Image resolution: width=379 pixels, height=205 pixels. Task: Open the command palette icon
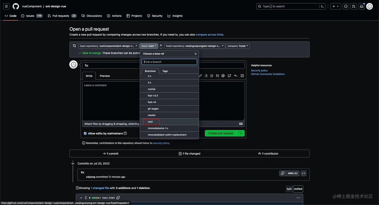point(322,6)
